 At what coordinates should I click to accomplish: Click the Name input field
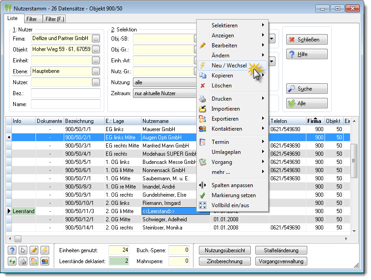[x=66, y=104]
